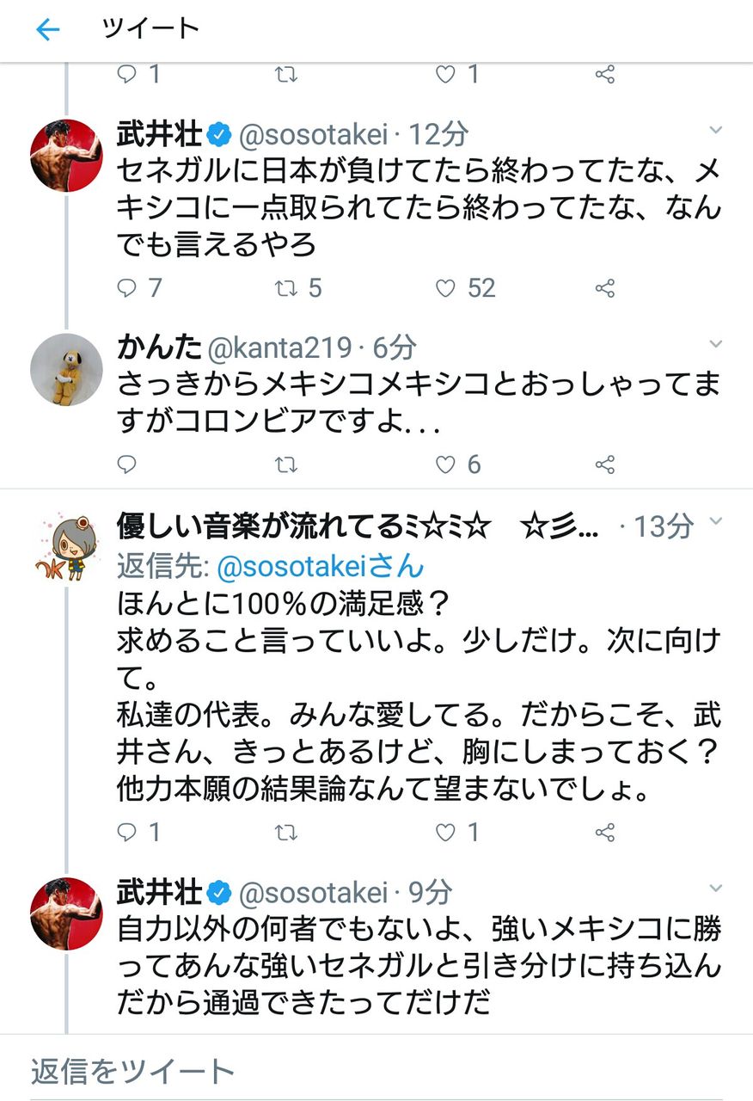Viewport: 753px width, 1101px height.
Task: Reply to かんた's tweet
Action: click(x=127, y=465)
